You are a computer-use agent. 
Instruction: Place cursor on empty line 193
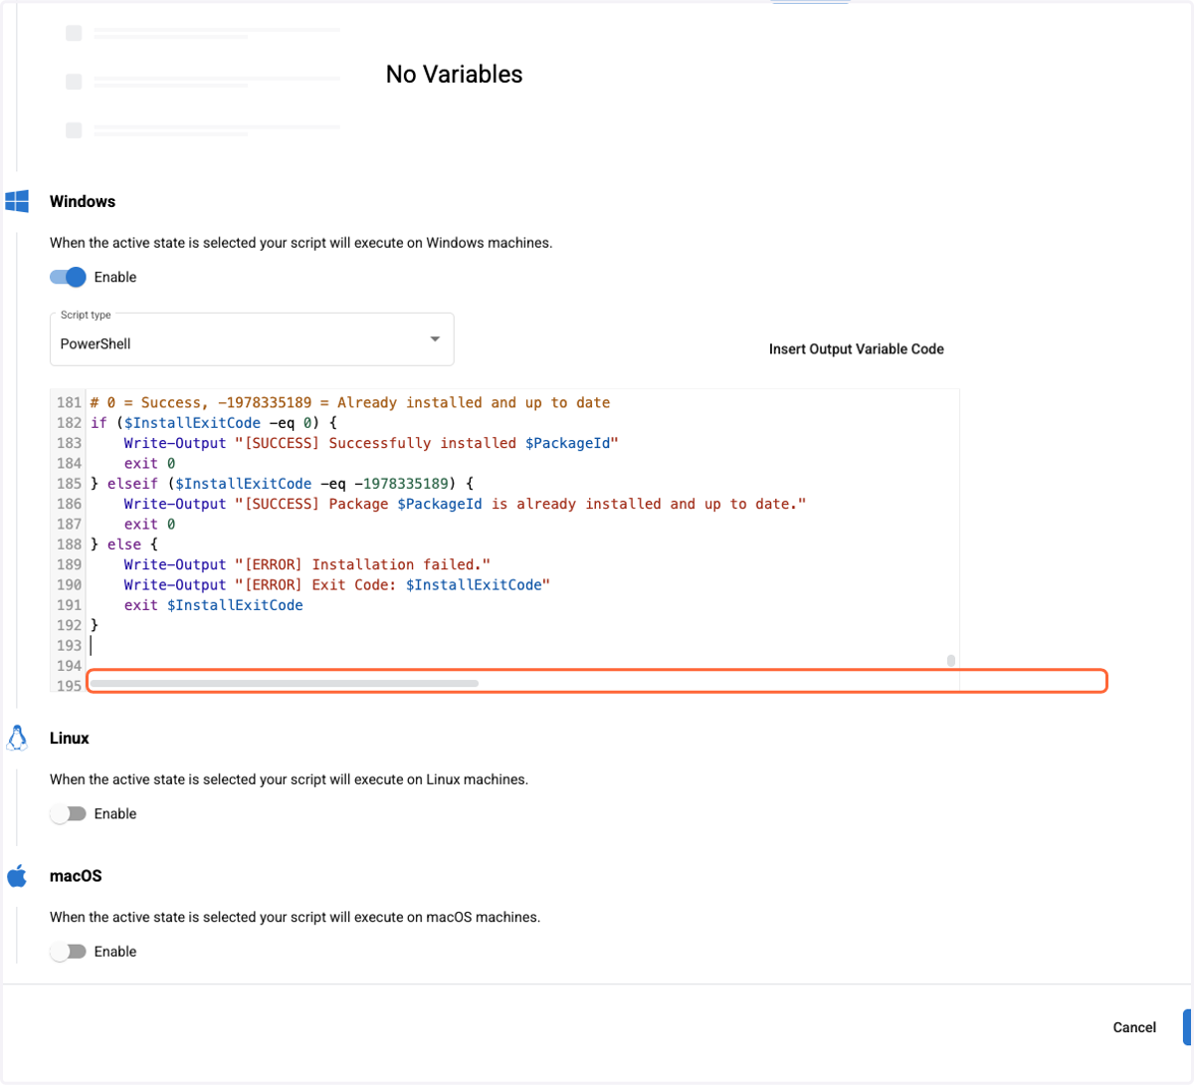coord(524,645)
